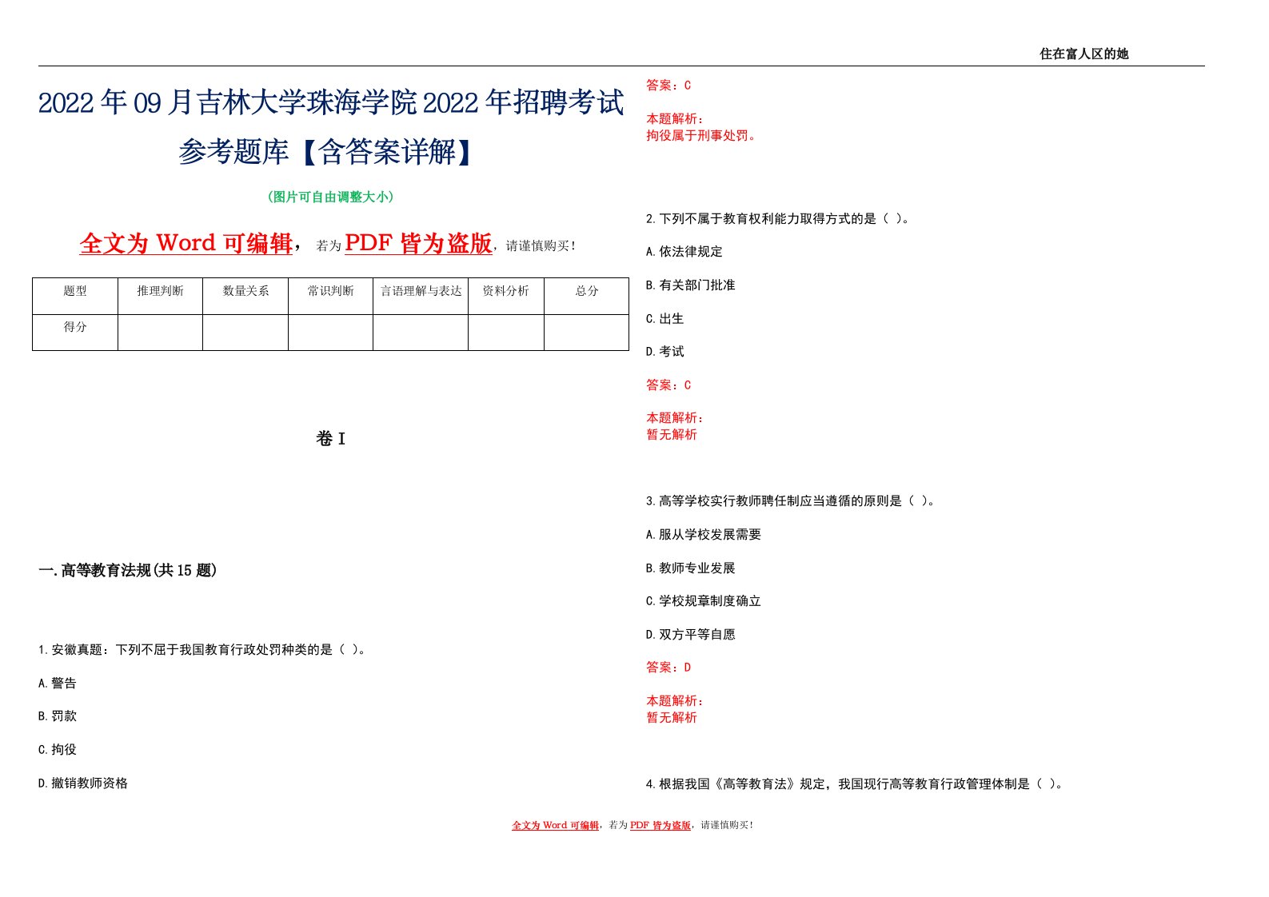Choose option A.服从学校发展需要
1269x897 pixels.
[x=704, y=534]
